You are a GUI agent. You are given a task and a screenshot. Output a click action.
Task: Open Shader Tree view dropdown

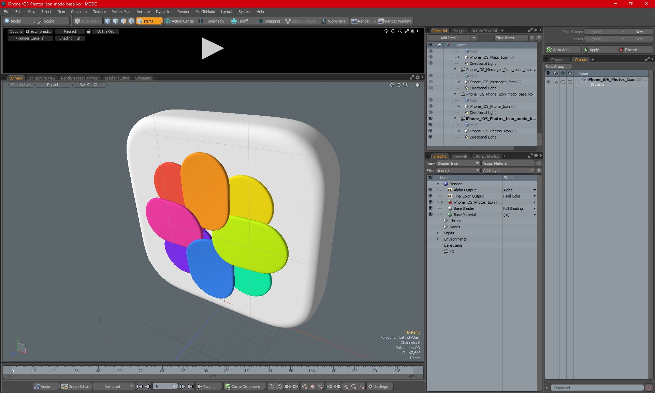[458, 163]
